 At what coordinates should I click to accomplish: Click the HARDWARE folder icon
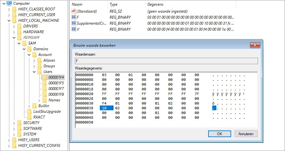[x=19, y=32]
